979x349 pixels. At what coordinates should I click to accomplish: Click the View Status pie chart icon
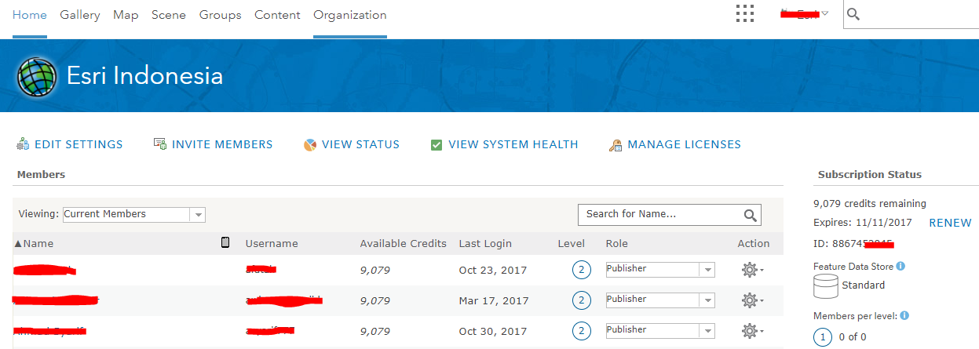click(310, 144)
